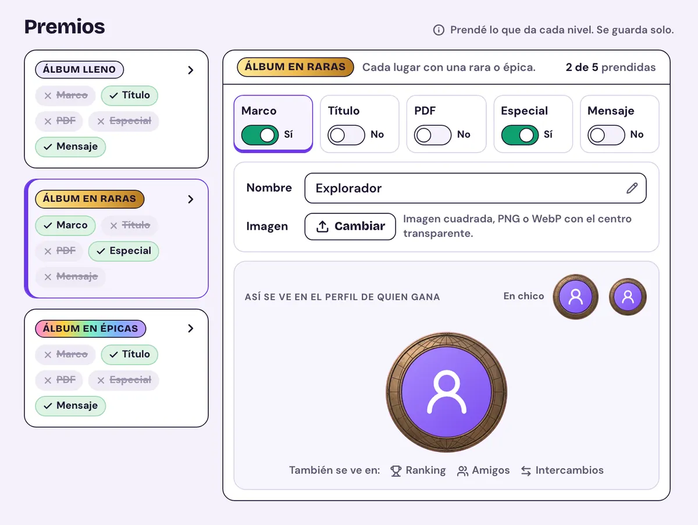Click the crossed-out Título chip in Álbum en raras

(x=129, y=225)
